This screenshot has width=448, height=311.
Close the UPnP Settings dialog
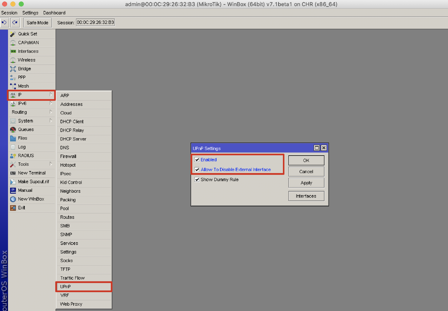tap(324, 148)
